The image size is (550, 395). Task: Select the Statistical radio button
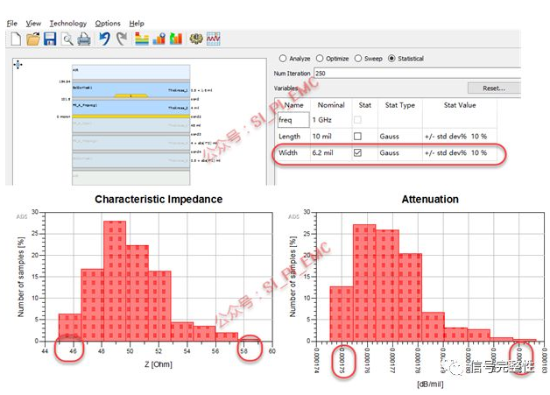[391, 58]
